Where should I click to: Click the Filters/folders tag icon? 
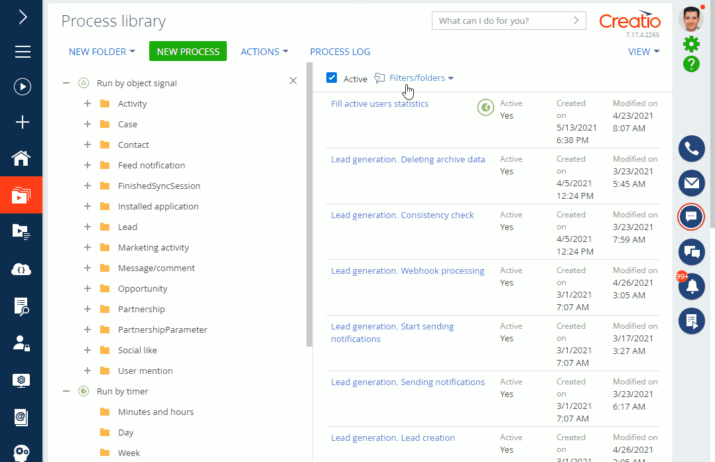click(x=379, y=78)
